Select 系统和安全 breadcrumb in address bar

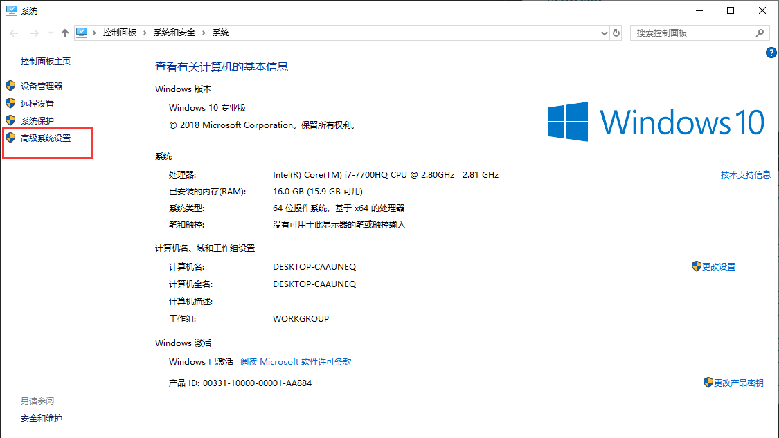coord(174,33)
